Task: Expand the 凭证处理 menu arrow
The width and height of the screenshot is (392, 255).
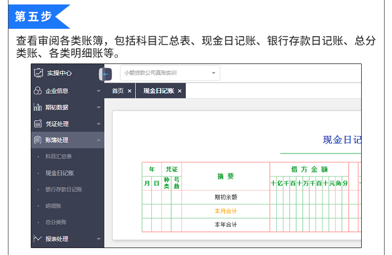Action: tap(99, 124)
